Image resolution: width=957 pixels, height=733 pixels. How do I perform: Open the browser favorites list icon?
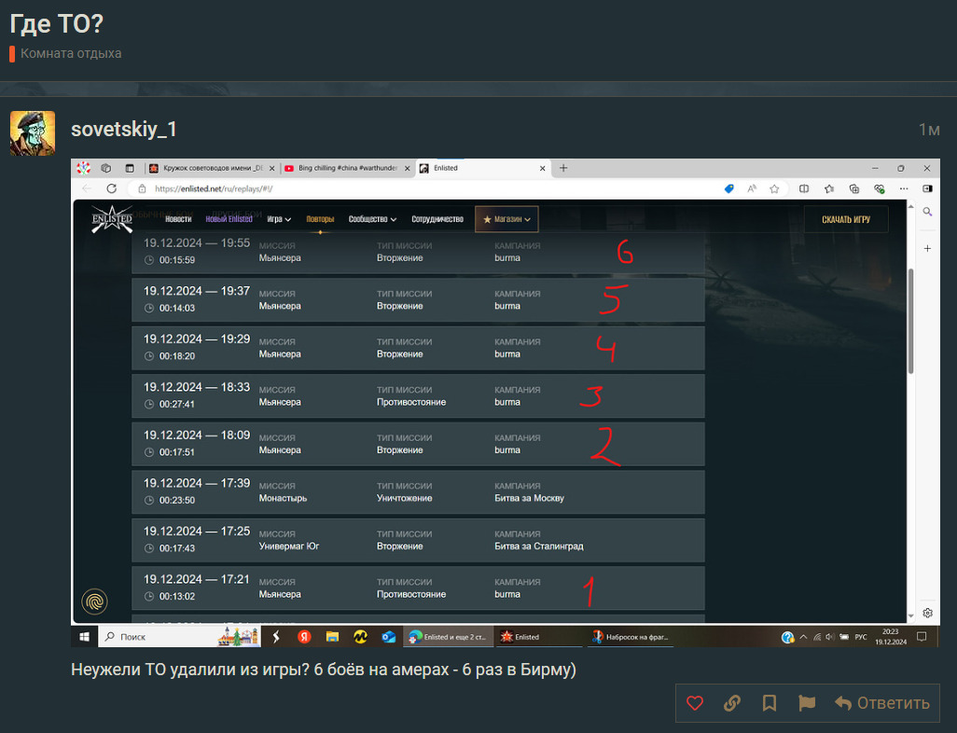pos(829,188)
